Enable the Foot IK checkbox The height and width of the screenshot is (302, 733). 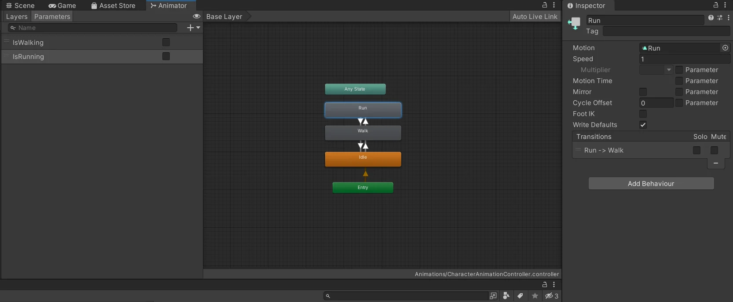pyautogui.click(x=643, y=114)
